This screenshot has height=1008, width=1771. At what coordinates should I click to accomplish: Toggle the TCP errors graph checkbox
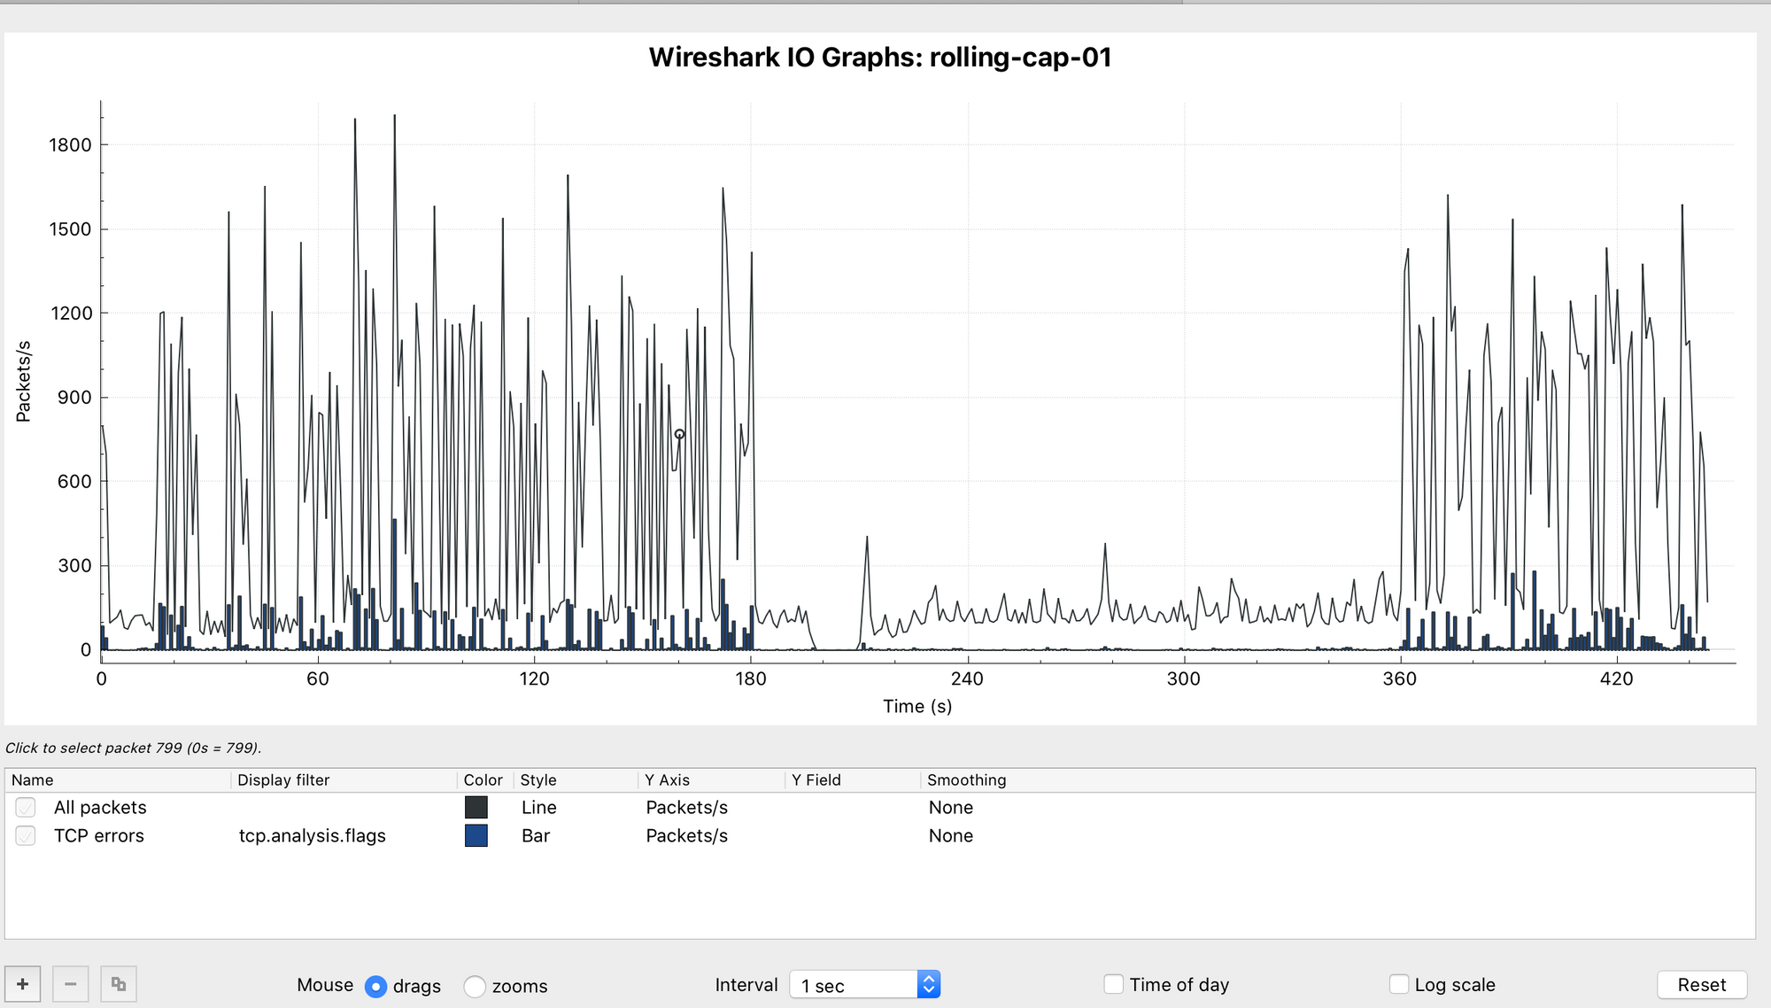[x=26, y=835]
